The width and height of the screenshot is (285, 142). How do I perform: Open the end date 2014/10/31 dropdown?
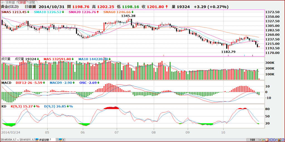(x=33, y=140)
